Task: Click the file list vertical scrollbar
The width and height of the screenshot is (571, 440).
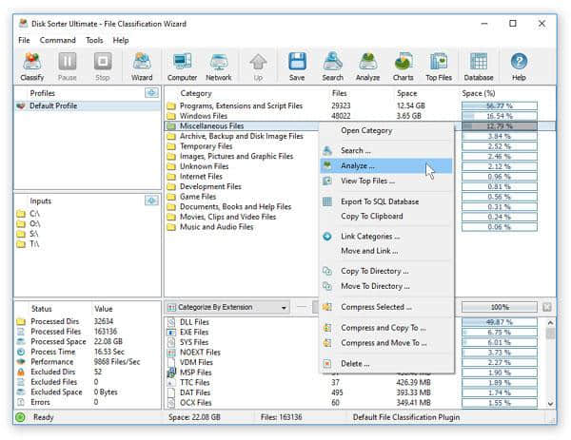Action: (550, 361)
